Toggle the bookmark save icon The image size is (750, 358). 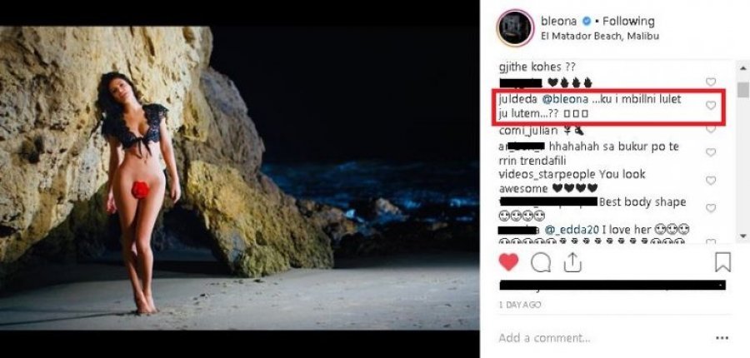pyautogui.click(x=722, y=262)
